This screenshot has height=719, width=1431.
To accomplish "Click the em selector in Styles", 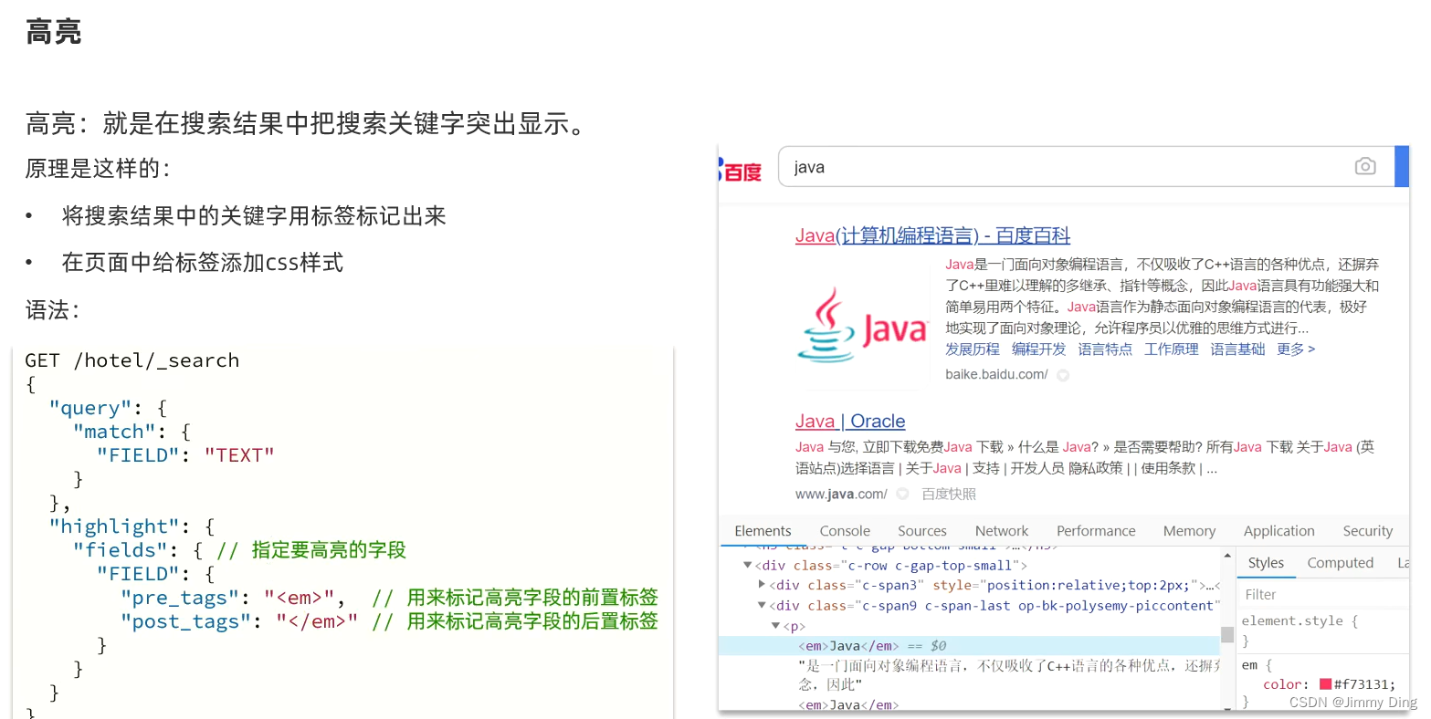I will pyautogui.click(x=1248, y=665).
